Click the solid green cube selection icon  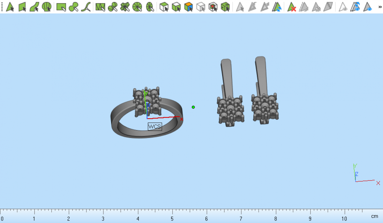click(225, 6)
